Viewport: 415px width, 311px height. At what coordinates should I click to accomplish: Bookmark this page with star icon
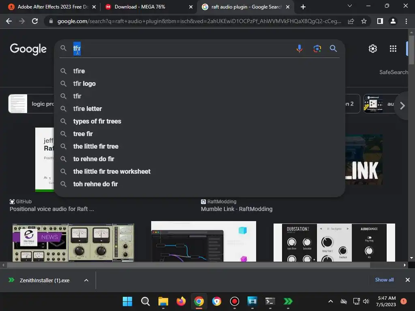point(364,21)
